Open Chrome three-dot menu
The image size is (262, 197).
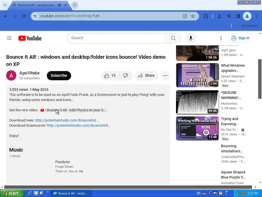pyautogui.click(x=256, y=16)
